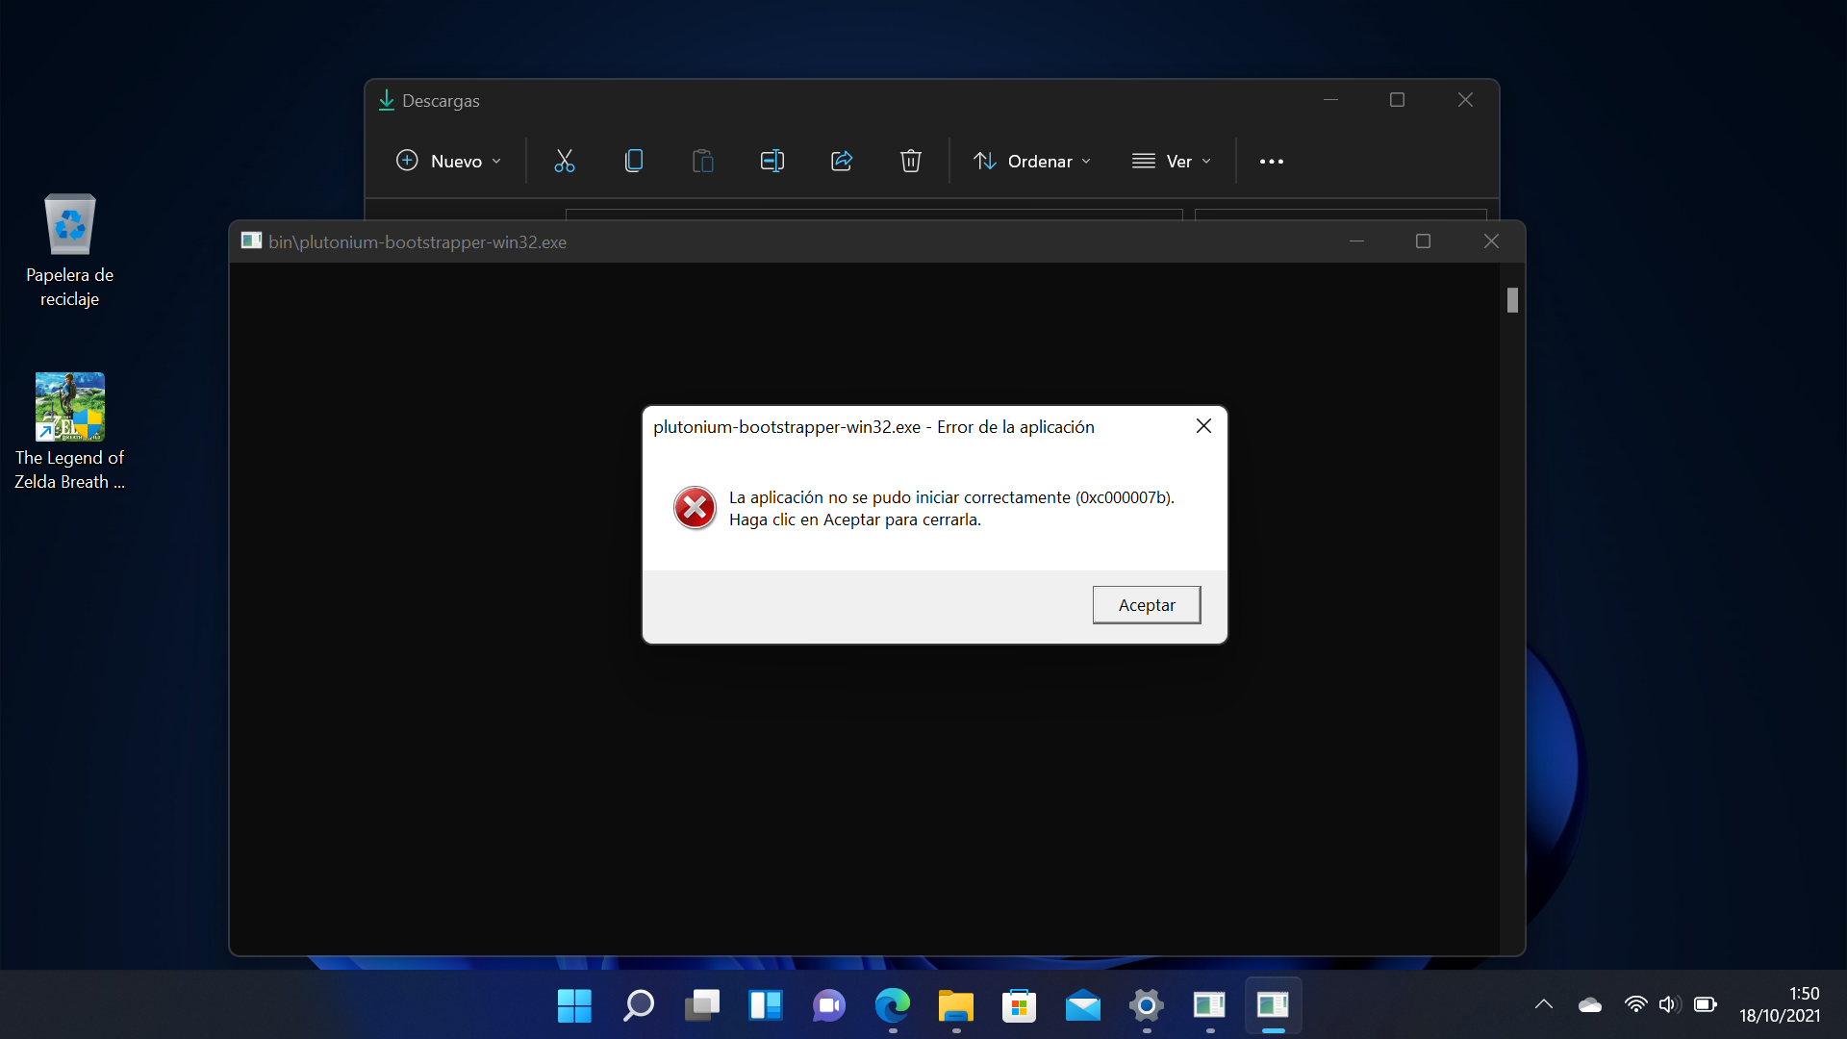
Task: Click the Rename icon in Explorer toolbar
Action: pyautogui.click(x=772, y=161)
